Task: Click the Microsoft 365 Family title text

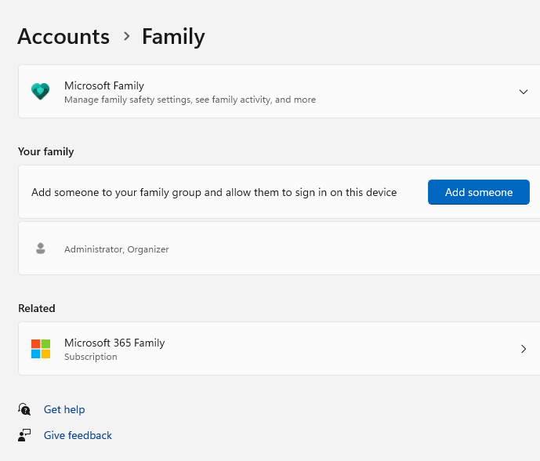Action: (x=114, y=343)
